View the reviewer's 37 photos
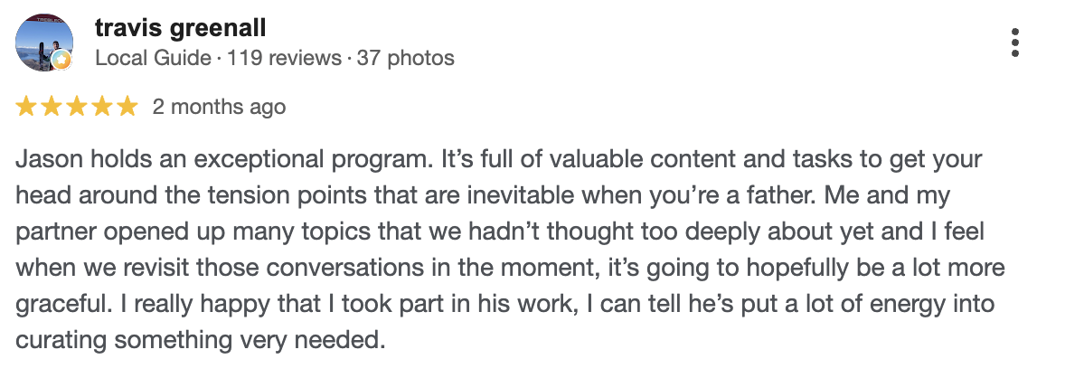This screenshot has width=1084, height=378. (x=406, y=58)
